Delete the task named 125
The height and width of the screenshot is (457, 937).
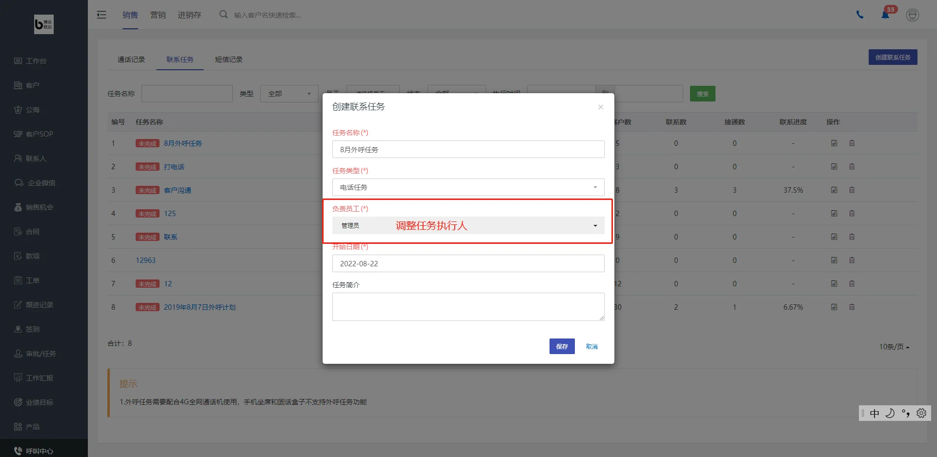852,213
